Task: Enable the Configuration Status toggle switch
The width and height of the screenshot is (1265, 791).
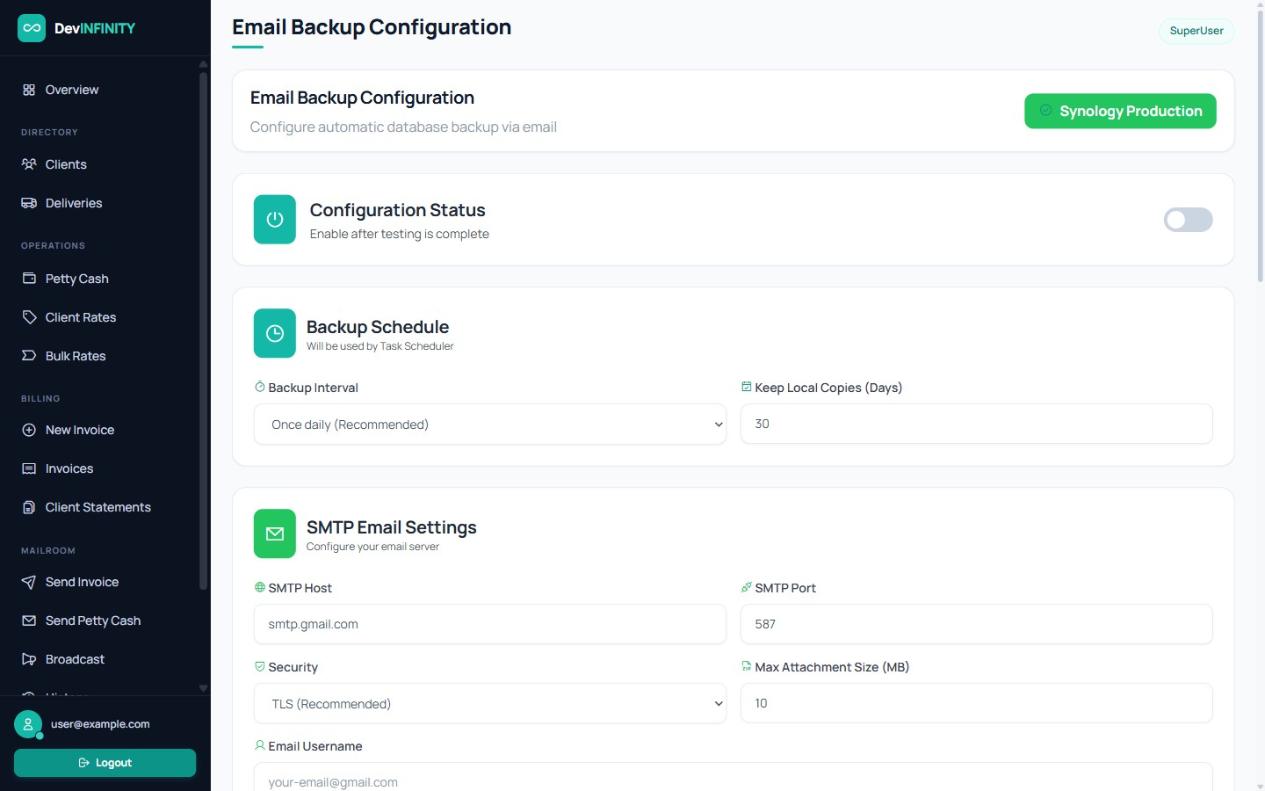Action: tap(1188, 220)
